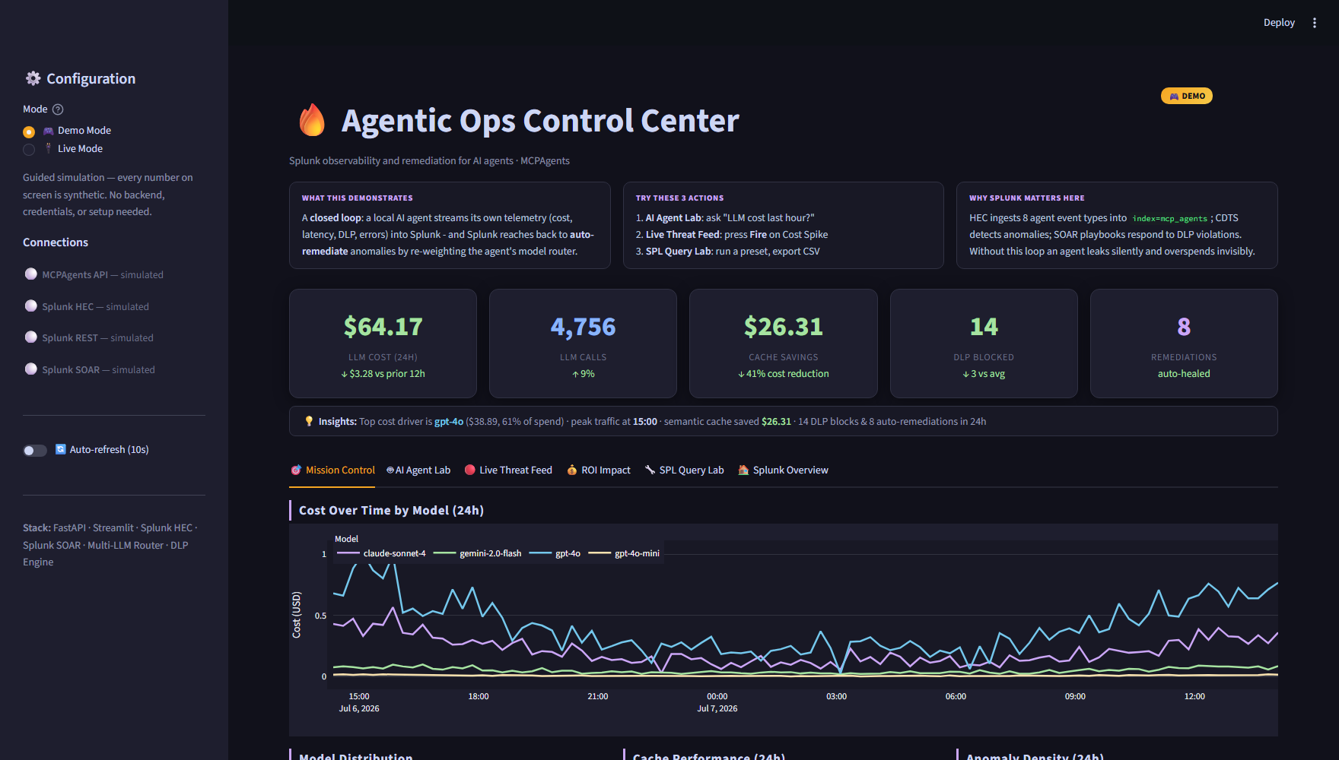This screenshot has height=760, width=1339.
Task: Click the $3.28 vs prior 12h delta
Action: pyautogui.click(x=383, y=374)
